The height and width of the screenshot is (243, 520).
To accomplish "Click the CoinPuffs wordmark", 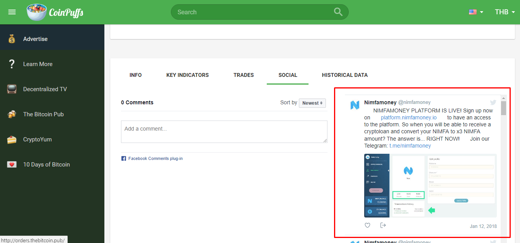I will [66, 13].
